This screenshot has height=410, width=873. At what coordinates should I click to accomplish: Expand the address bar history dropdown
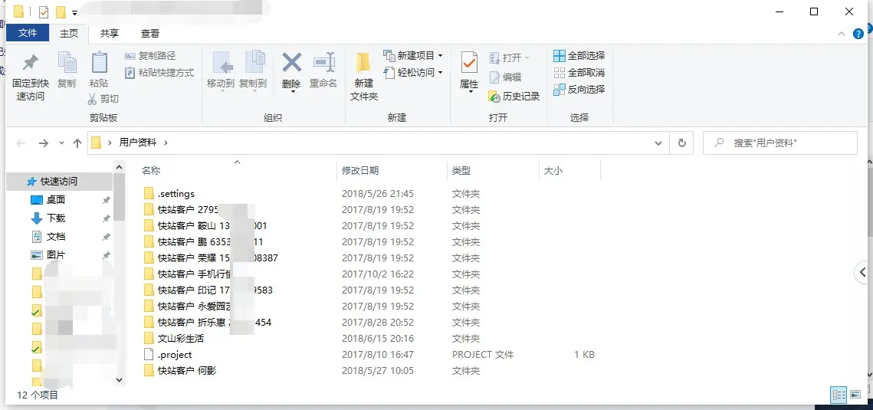click(x=659, y=143)
